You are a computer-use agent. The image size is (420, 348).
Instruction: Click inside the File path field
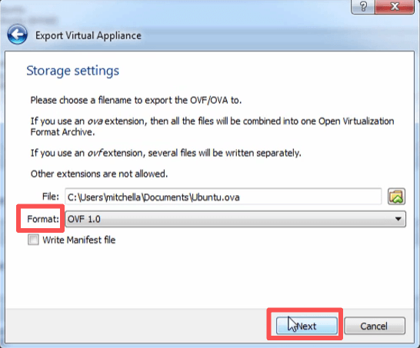pyautogui.click(x=223, y=197)
